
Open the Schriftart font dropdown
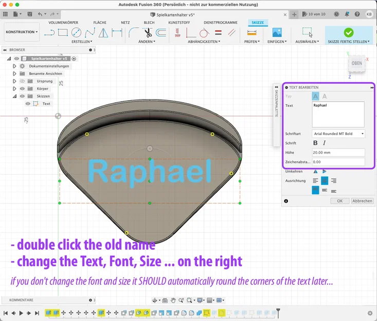point(338,134)
